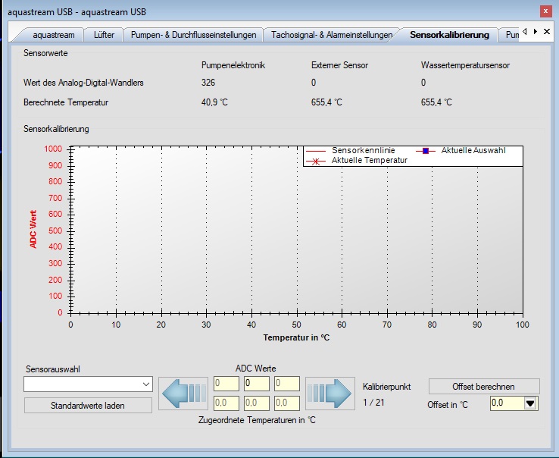This screenshot has height=458, width=559.
Task: Click the middle assigned temperature field
Action: click(256, 403)
